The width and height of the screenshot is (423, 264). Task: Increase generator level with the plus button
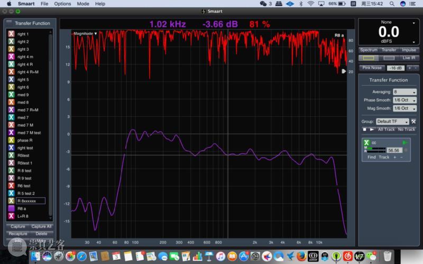(x=409, y=68)
